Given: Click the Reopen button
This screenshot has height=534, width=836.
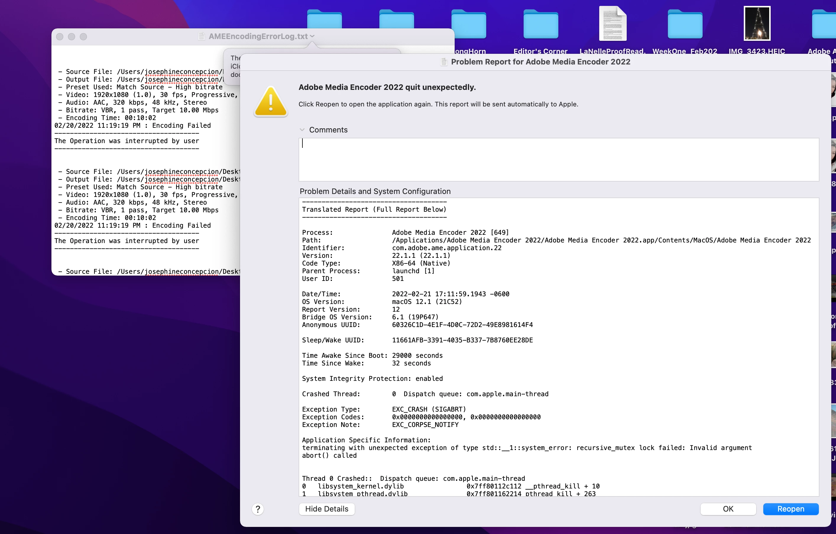Looking at the screenshot, I should click(x=790, y=509).
